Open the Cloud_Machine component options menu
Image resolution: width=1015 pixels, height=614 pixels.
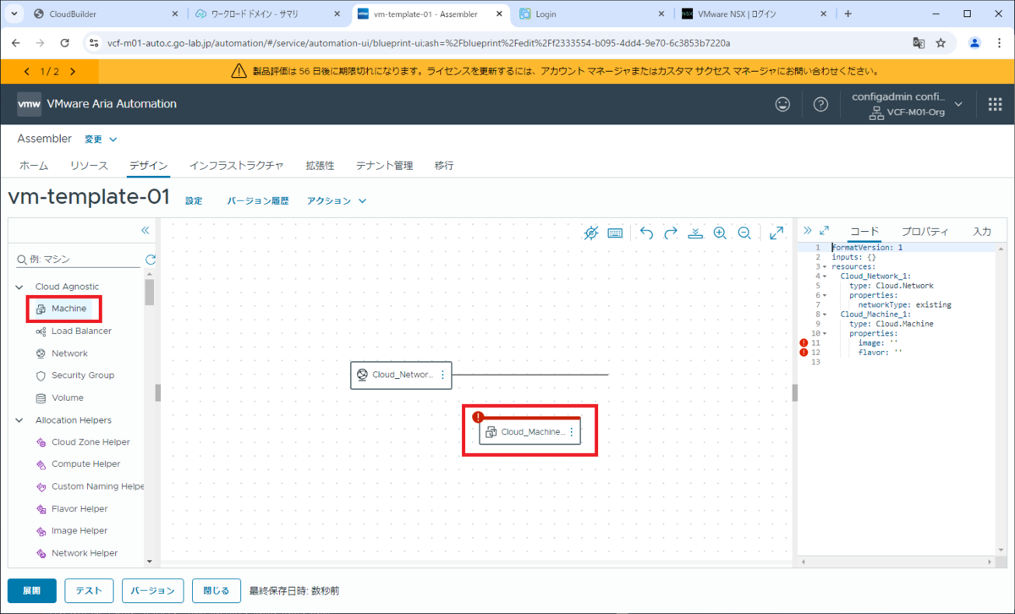[x=571, y=432]
